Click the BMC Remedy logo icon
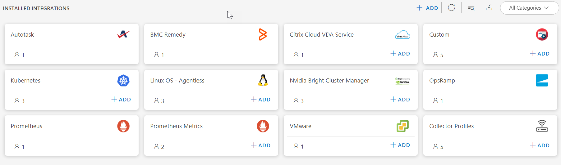Screen dimensions: 561x165 coord(263,34)
